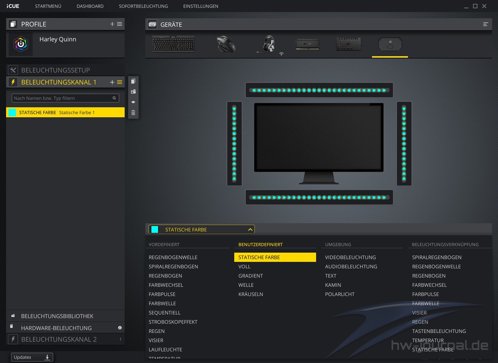Choose VOLL lighting effect
This screenshot has height=363, width=498.
coord(244,266)
